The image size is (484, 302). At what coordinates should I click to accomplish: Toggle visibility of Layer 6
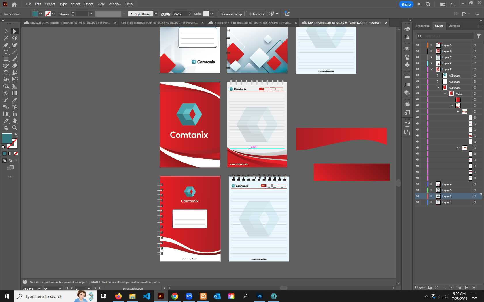coord(417,63)
